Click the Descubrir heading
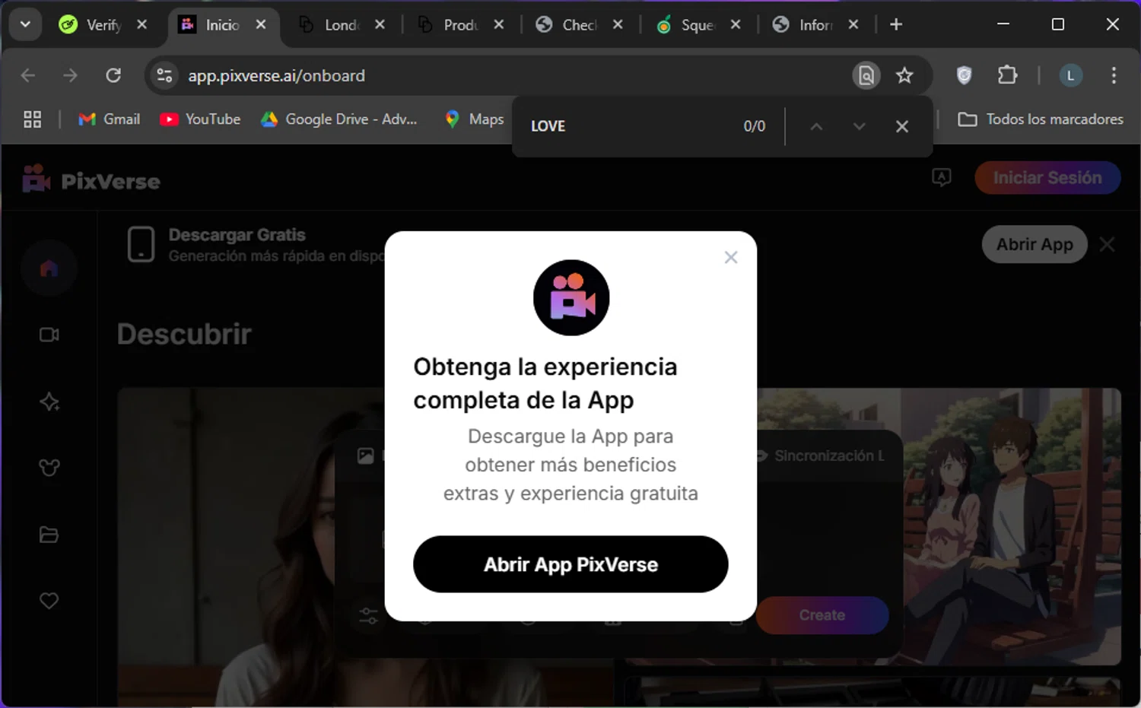 coord(184,334)
